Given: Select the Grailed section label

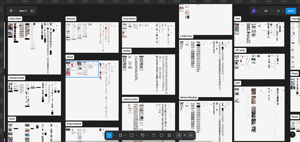Looking at the screenshot, I should point(127,51).
